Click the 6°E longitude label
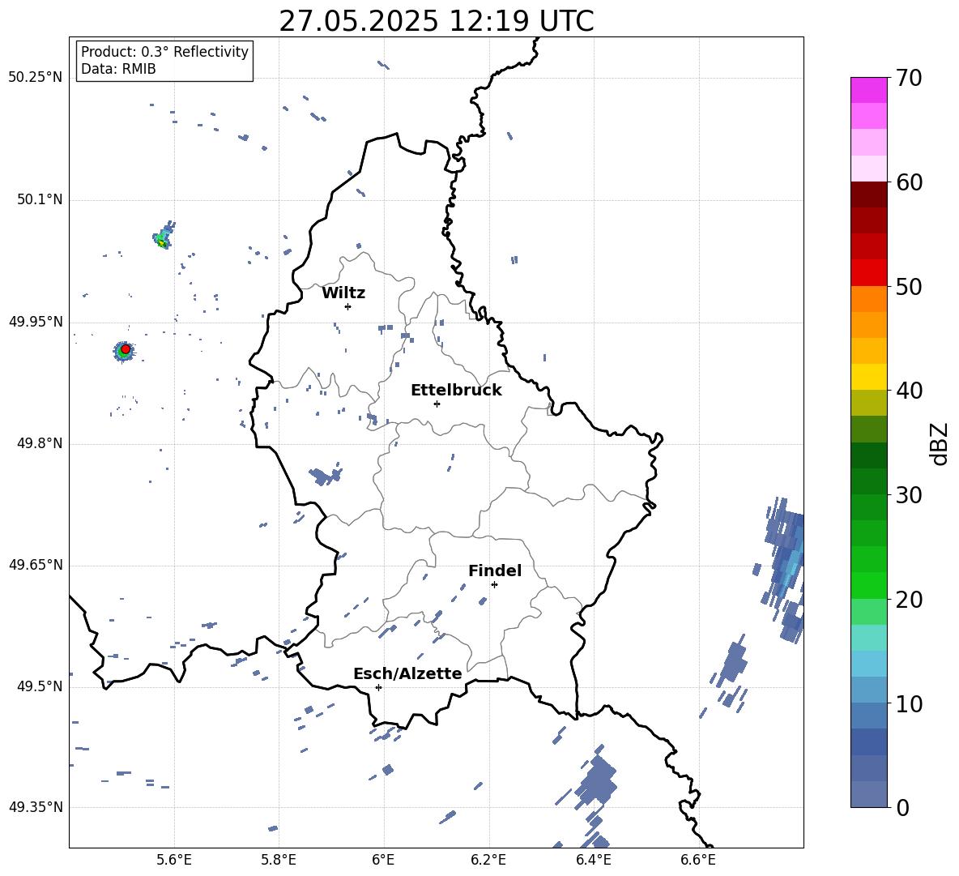This screenshot has width=959, height=876. (383, 860)
